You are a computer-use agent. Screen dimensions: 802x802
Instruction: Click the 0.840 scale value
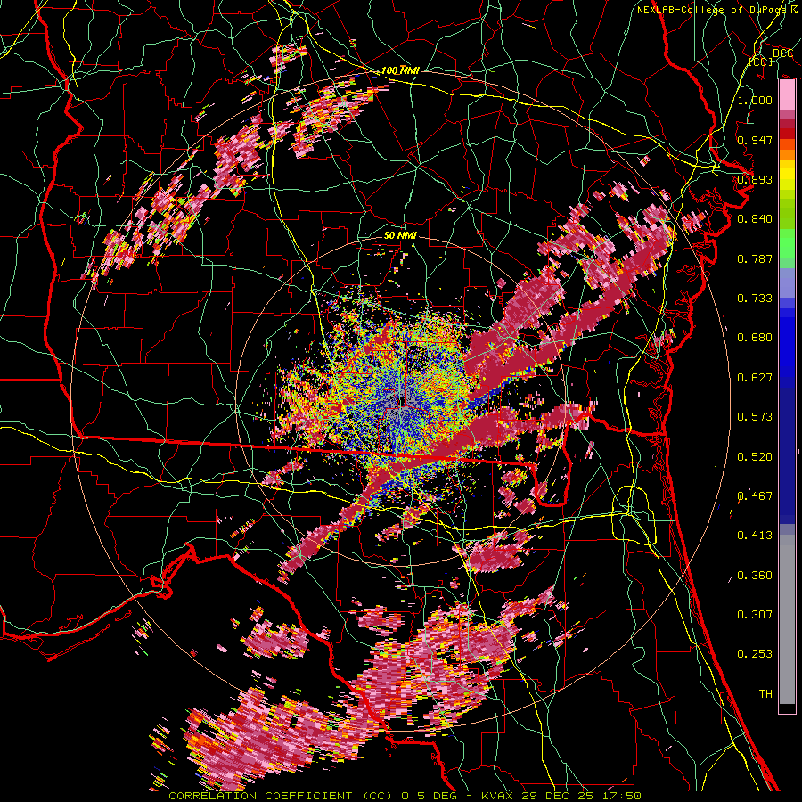tap(755, 219)
